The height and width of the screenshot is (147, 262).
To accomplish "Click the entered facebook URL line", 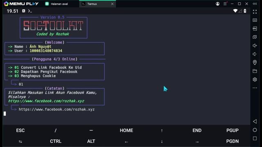I will pyautogui.click(x=56, y=109).
